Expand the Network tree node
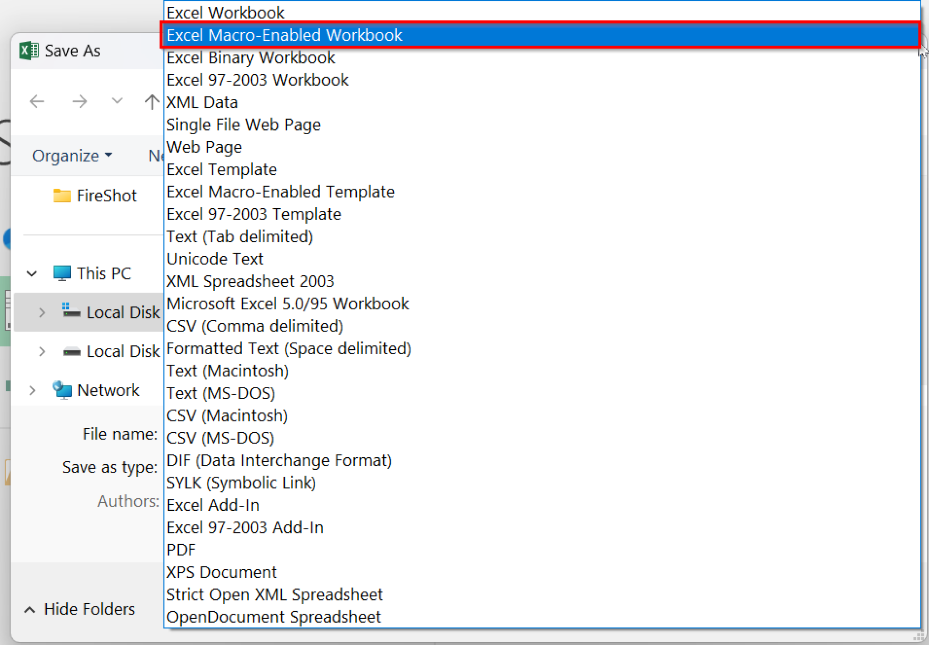 point(32,390)
